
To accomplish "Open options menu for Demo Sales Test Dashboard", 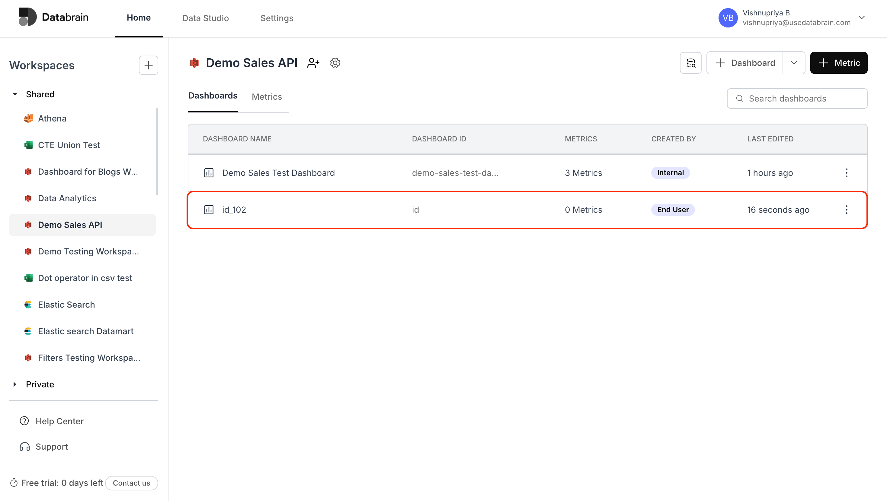I will tap(846, 173).
